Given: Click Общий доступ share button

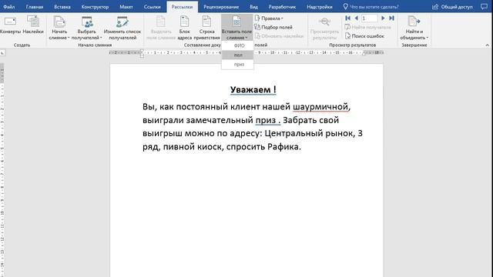Looking at the screenshot, I should [x=452, y=7].
